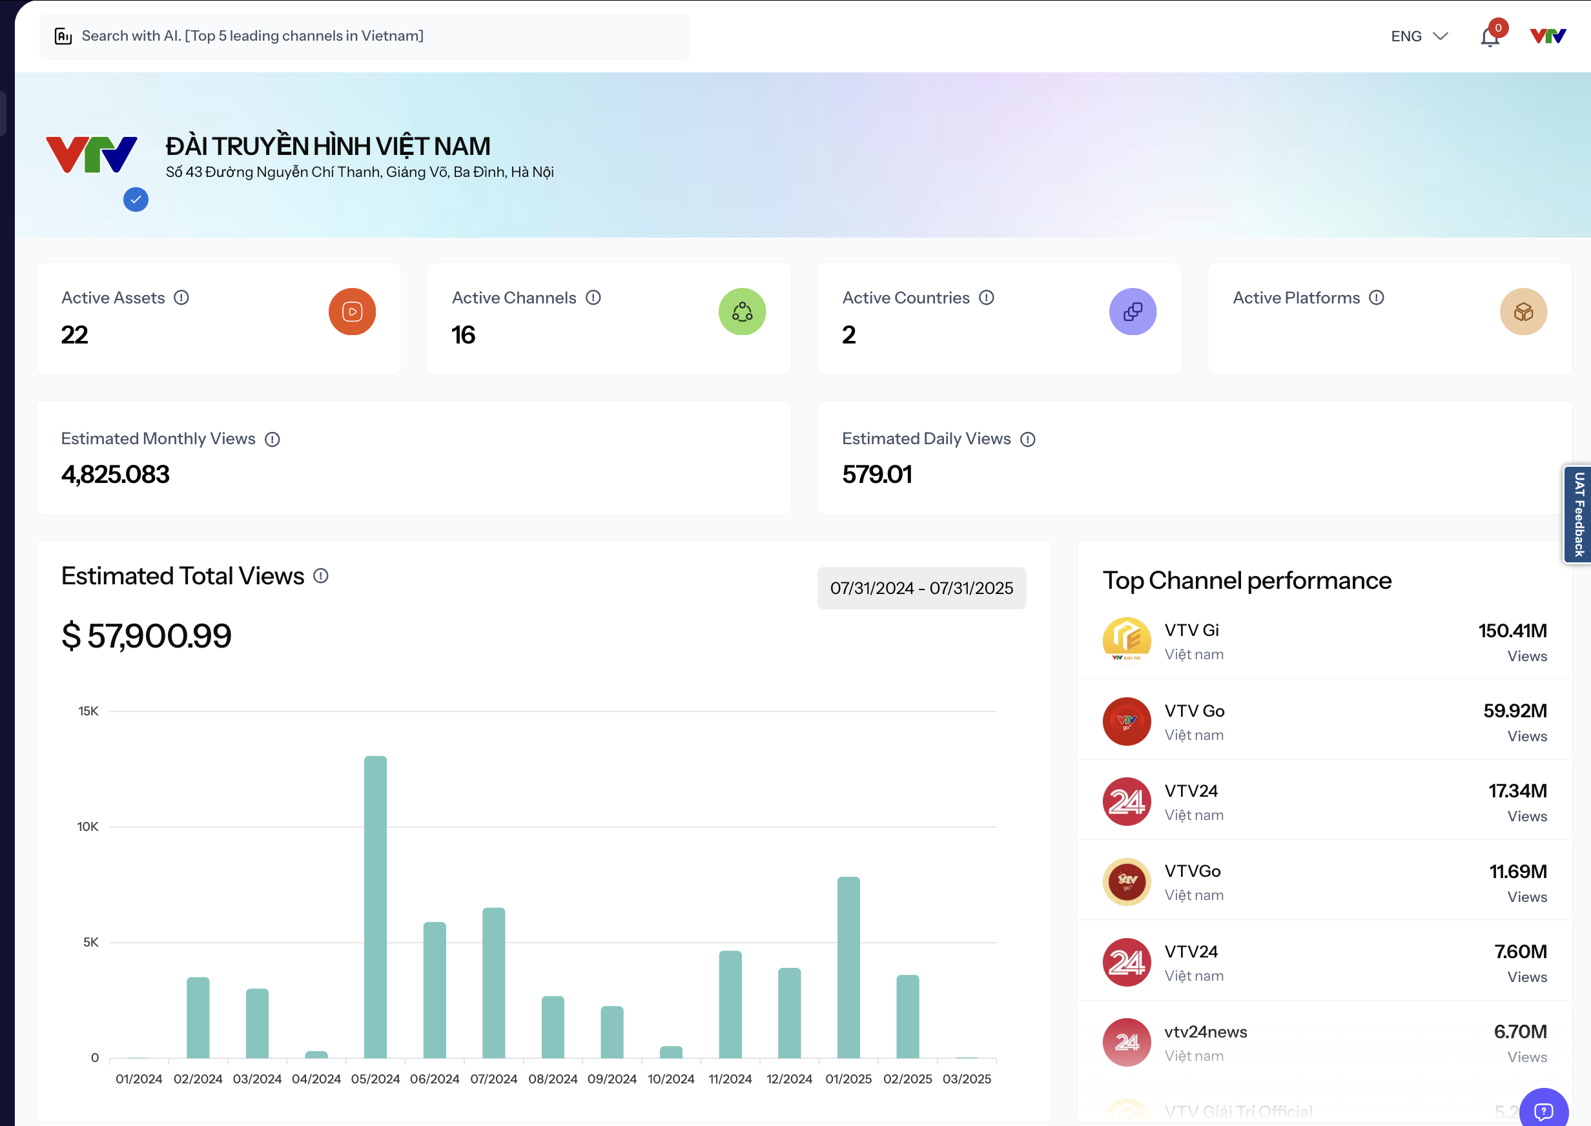Click the VTVGo channel avatar

pyautogui.click(x=1127, y=882)
